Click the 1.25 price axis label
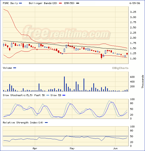 (133, 53)
